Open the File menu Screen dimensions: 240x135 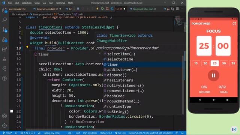(x=10, y=3)
